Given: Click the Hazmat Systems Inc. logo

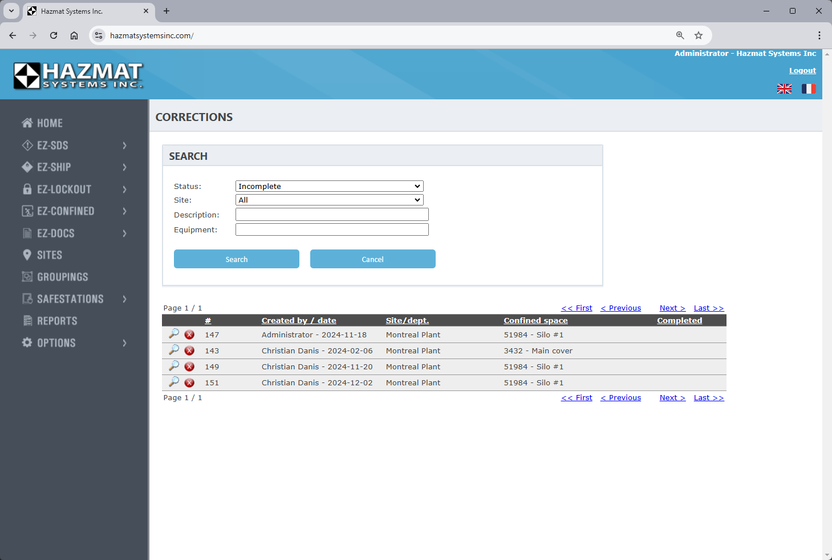Looking at the screenshot, I should (x=78, y=75).
